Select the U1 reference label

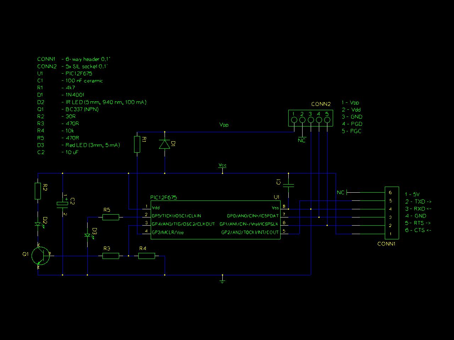coord(277,197)
